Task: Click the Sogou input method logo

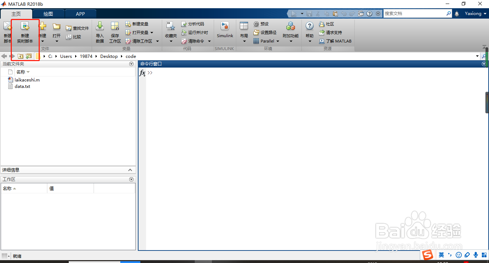Action: coord(427,255)
